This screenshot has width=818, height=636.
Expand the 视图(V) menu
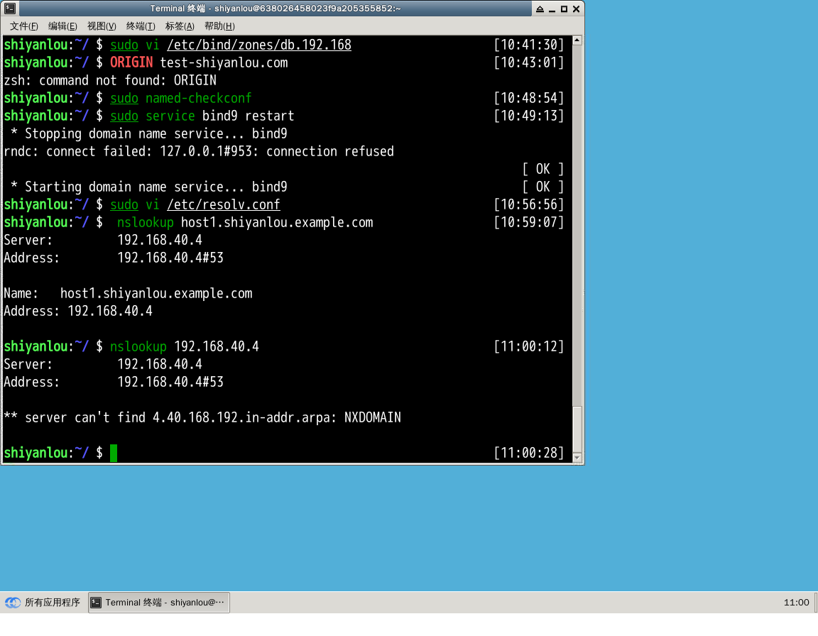coord(102,26)
